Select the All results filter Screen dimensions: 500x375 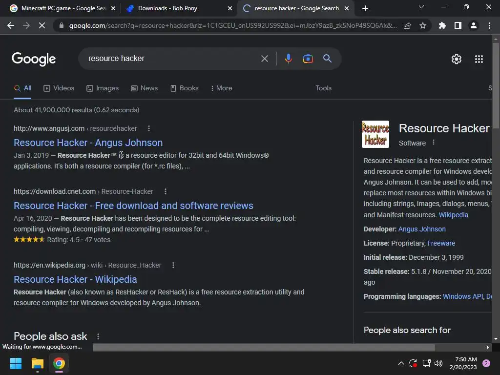pyautogui.click(x=22, y=88)
